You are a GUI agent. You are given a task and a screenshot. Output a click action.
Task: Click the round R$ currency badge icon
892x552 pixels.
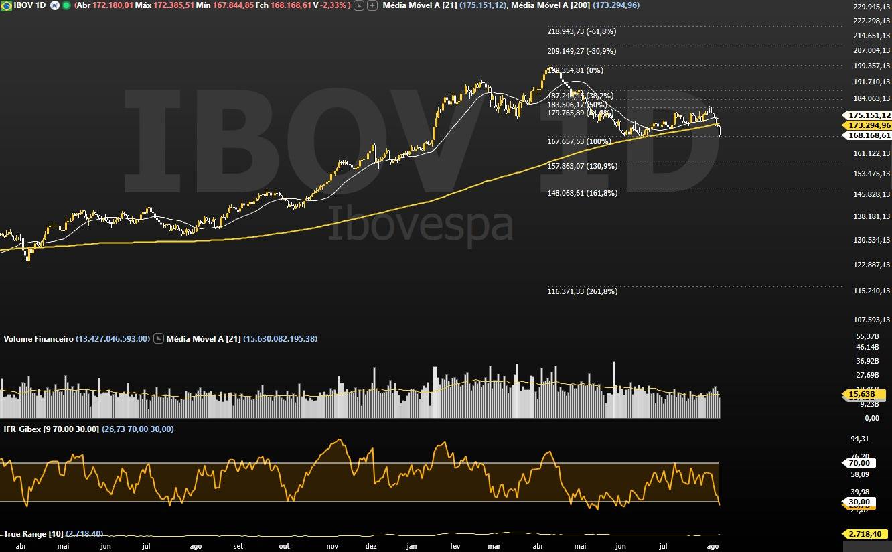pos(55,5)
